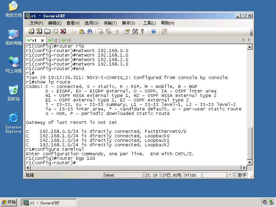The height and width of the screenshot is (207, 276).
Task: Open the 传输(T) menu
Action: 110,23
